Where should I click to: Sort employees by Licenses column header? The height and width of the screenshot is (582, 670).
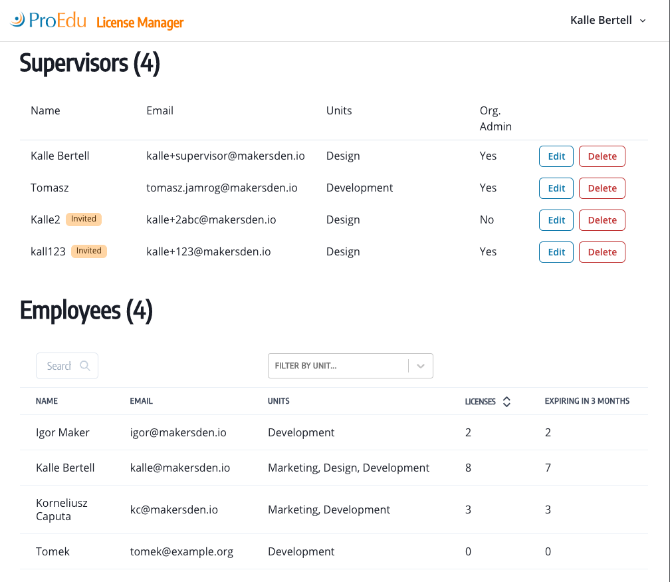[x=480, y=402]
